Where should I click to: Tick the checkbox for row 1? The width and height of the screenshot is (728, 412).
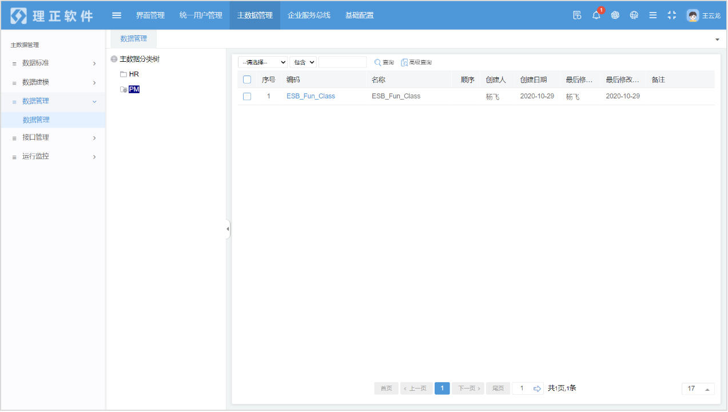(x=247, y=96)
